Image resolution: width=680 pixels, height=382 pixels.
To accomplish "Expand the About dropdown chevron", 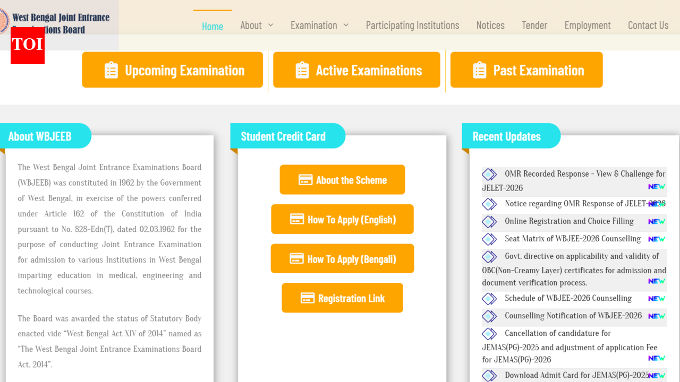I will (x=270, y=25).
